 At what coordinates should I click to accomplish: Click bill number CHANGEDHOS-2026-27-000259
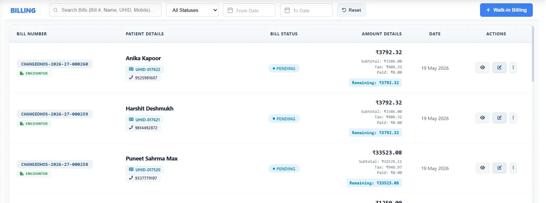pyautogui.click(x=55, y=114)
